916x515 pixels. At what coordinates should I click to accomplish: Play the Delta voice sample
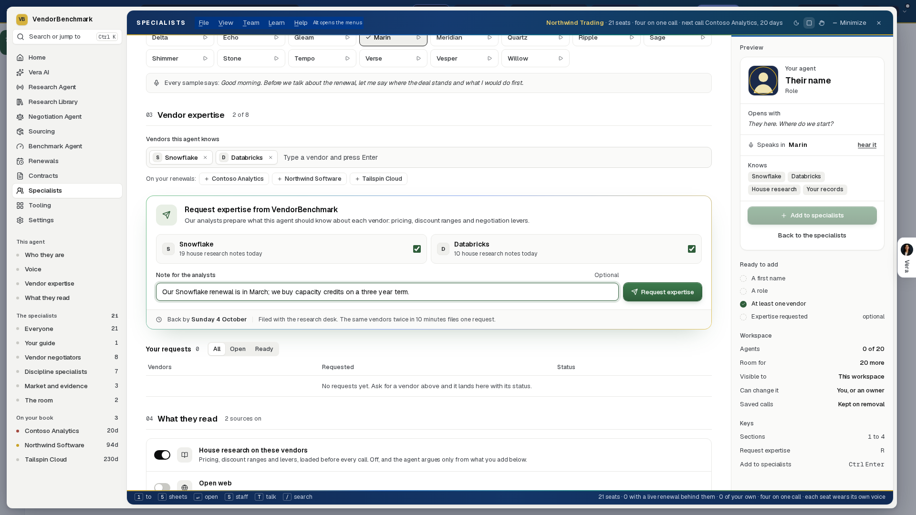pyautogui.click(x=205, y=38)
